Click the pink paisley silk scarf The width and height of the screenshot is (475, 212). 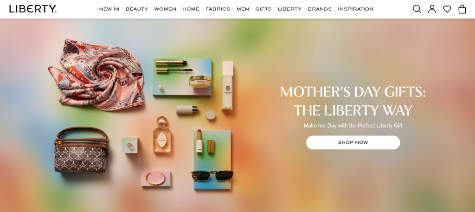96,75
